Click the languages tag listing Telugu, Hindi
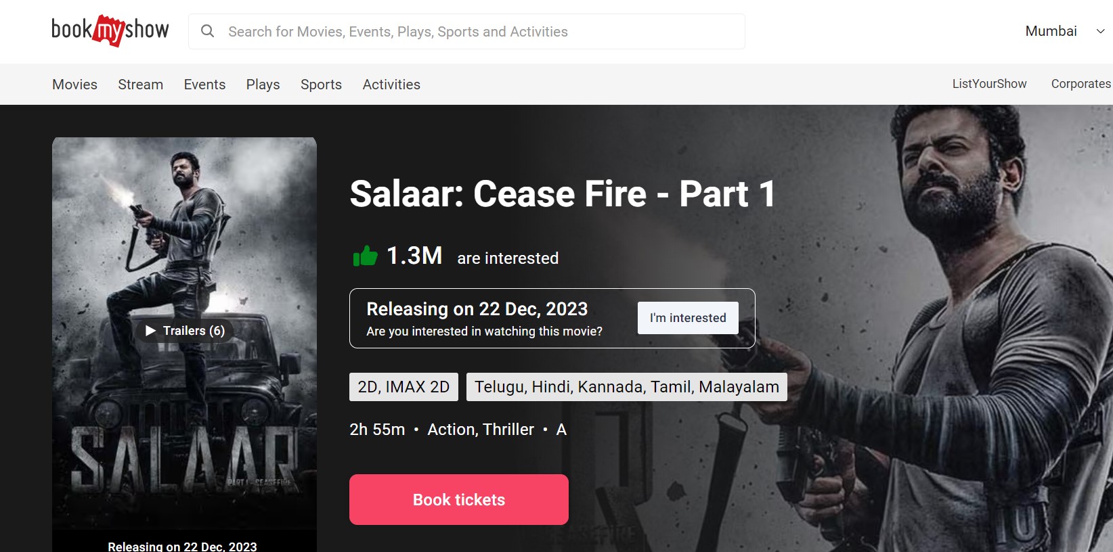The height and width of the screenshot is (552, 1113). point(627,387)
